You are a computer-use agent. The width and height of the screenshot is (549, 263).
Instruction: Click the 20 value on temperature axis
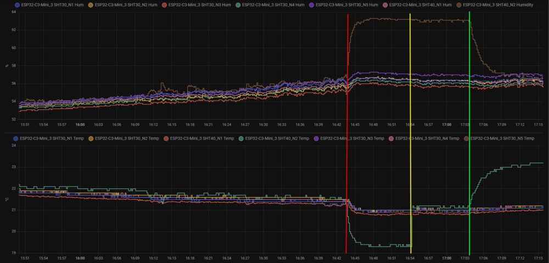coord(14,232)
